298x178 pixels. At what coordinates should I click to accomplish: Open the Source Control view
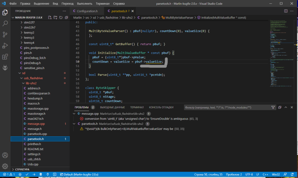point(5,35)
